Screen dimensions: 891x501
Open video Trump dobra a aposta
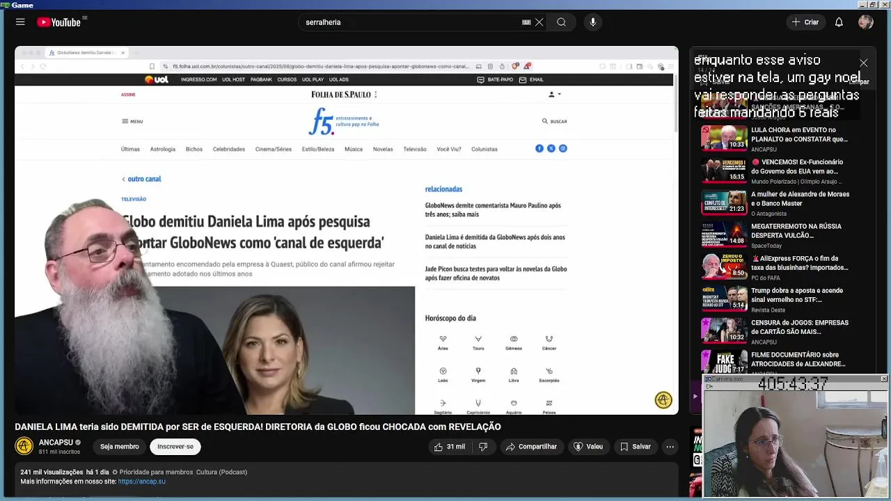797,295
